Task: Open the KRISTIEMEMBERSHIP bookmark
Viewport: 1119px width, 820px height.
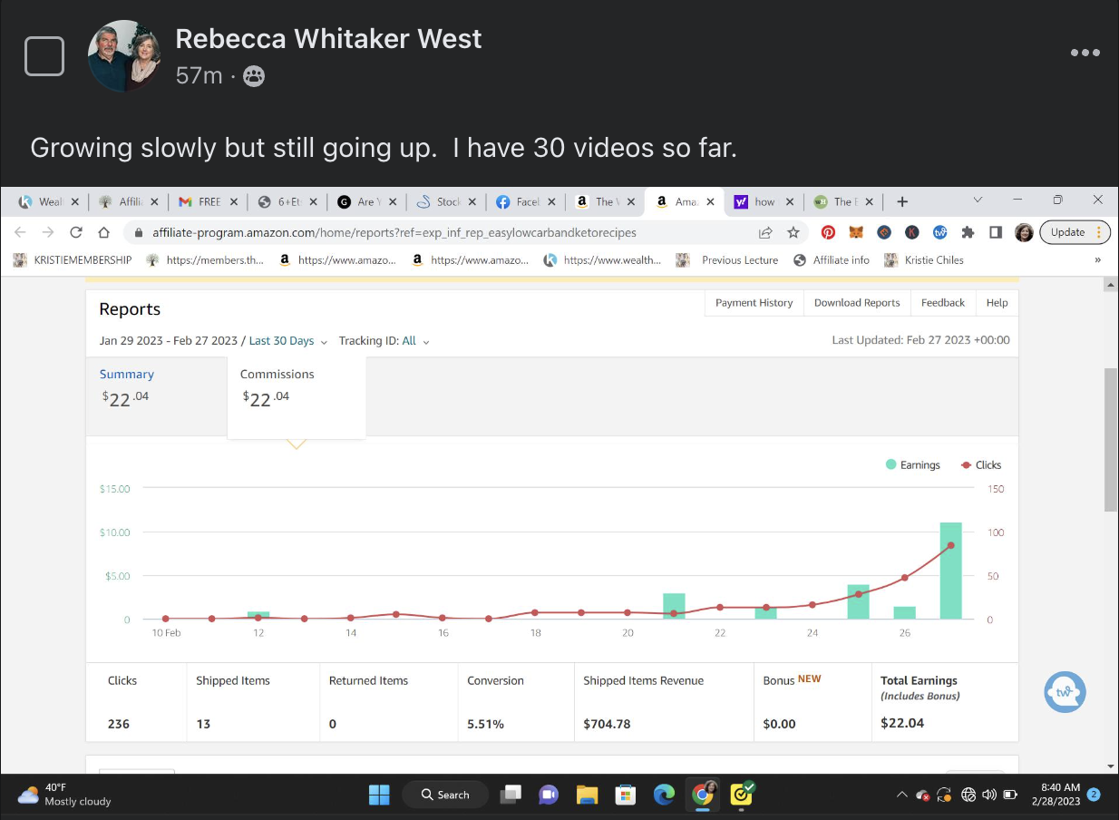Action: point(73,259)
